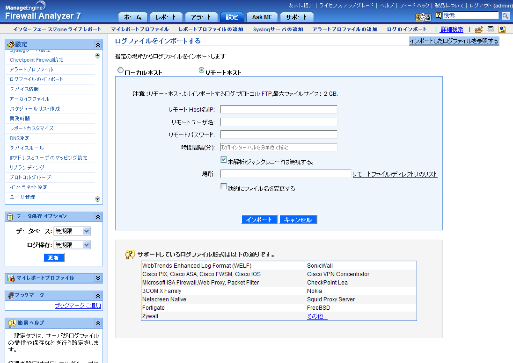Click the language switch arrow icon
Viewport: 513px width, 363px height.
pyautogui.click(x=423, y=17)
